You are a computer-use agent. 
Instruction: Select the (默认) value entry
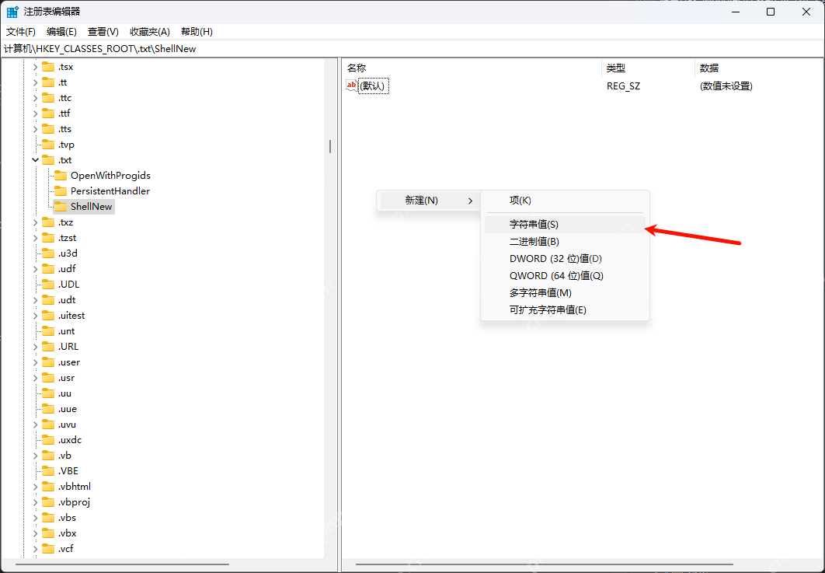coord(373,86)
